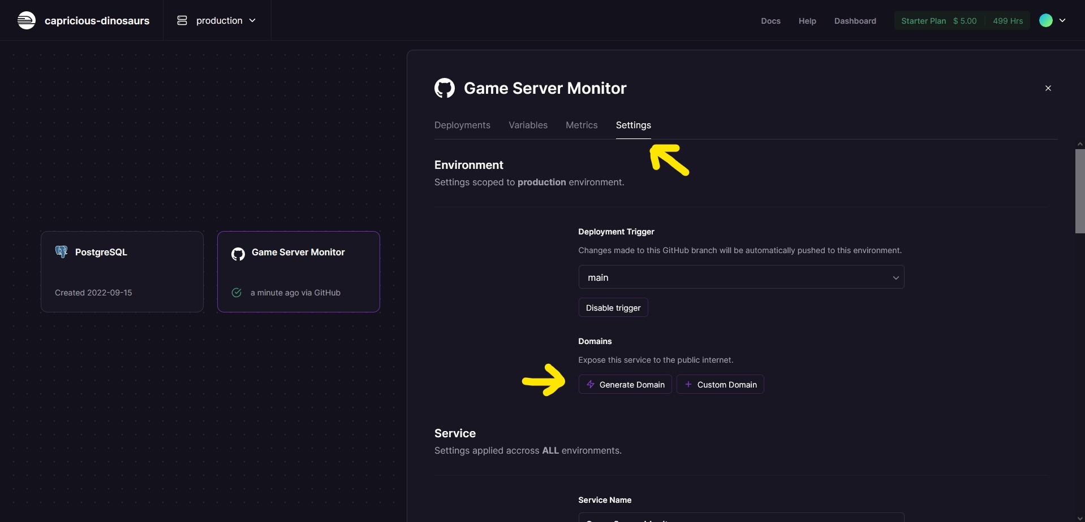Click the Starter Plan usage badge

pos(961,21)
